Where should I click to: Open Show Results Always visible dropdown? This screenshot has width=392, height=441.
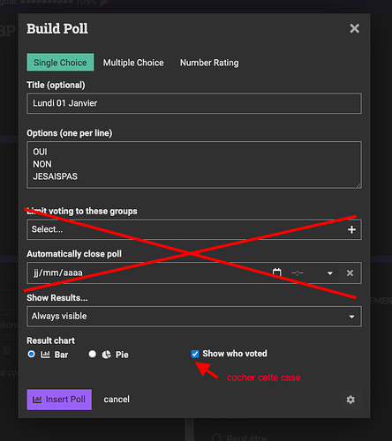(194, 317)
